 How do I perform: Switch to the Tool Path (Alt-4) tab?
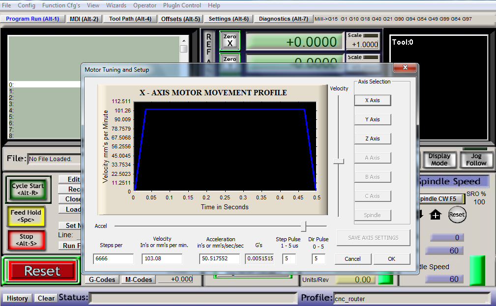tap(130, 19)
